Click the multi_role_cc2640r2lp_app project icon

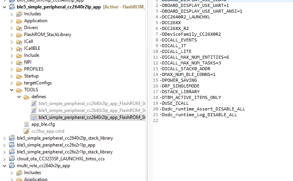coord(12,165)
